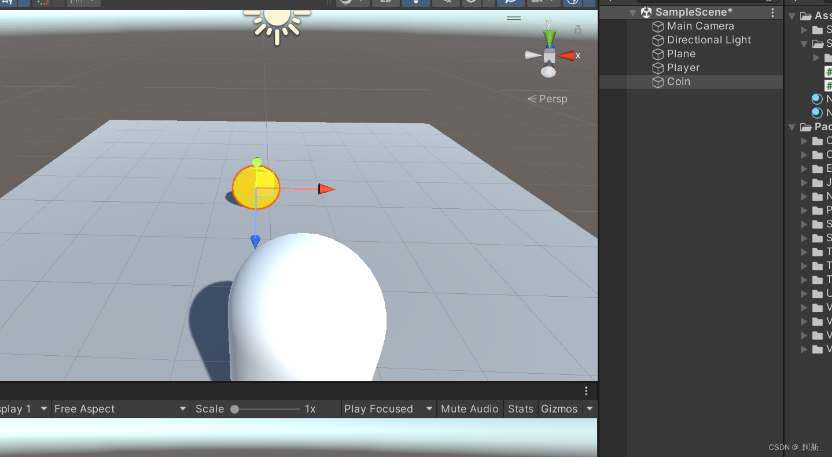Click the center cube of the orientation gizmo
The height and width of the screenshot is (457, 832).
(x=549, y=56)
